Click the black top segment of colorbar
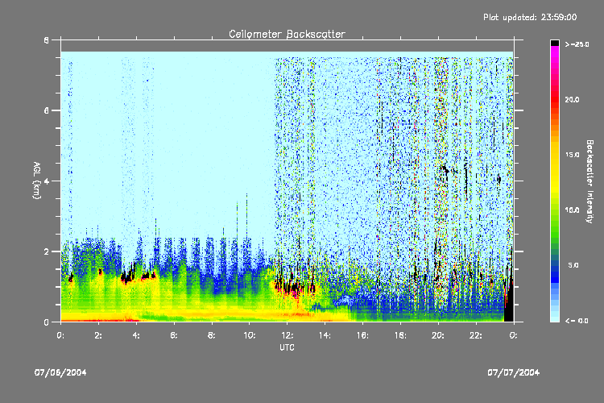 [555, 43]
